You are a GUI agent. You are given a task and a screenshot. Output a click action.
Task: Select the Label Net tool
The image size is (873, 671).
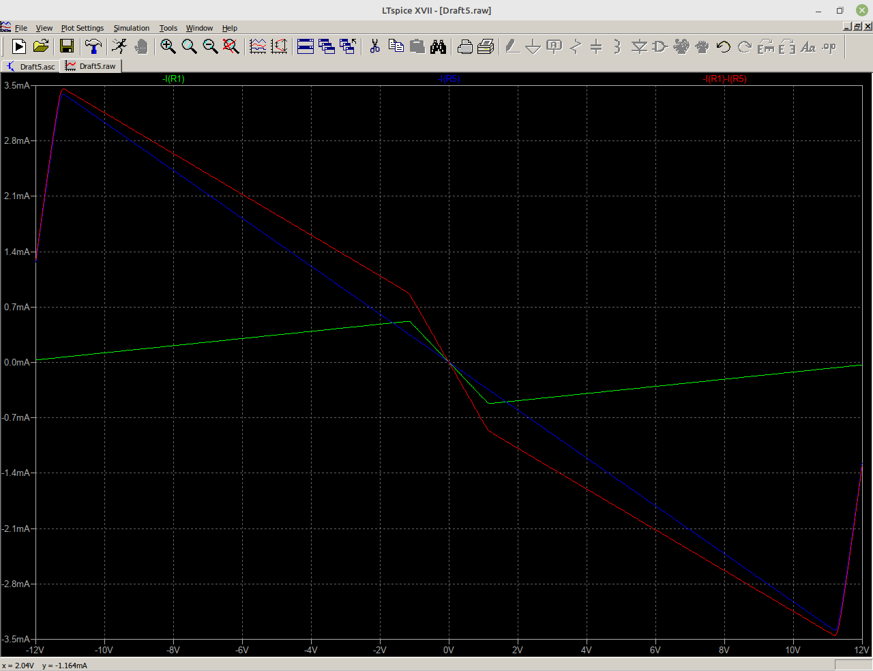[x=554, y=46]
